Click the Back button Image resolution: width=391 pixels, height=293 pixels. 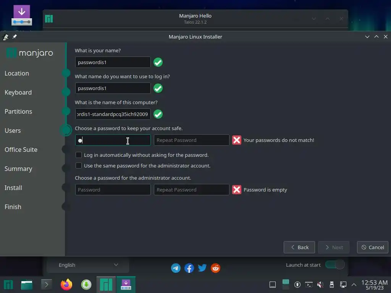[299, 247]
